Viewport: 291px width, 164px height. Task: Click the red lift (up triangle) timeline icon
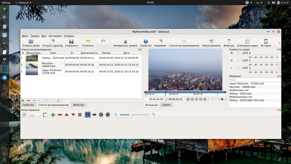coord(66,115)
